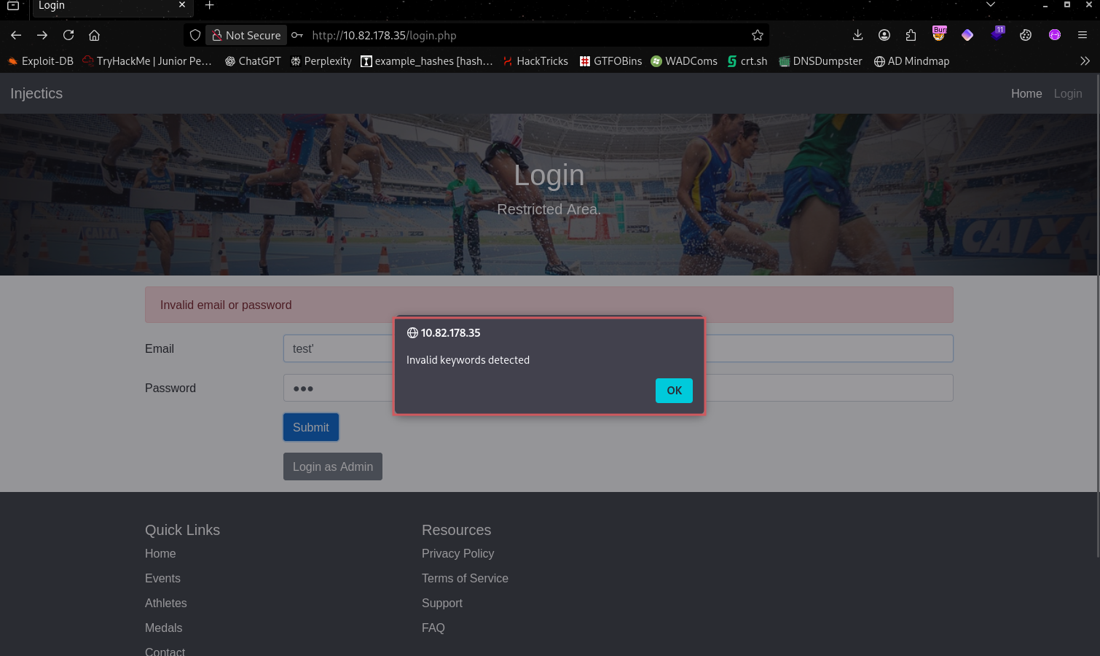Viewport: 1100px width, 656px height.
Task: Open the Burp Suite extension icon
Action: tap(939, 34)
